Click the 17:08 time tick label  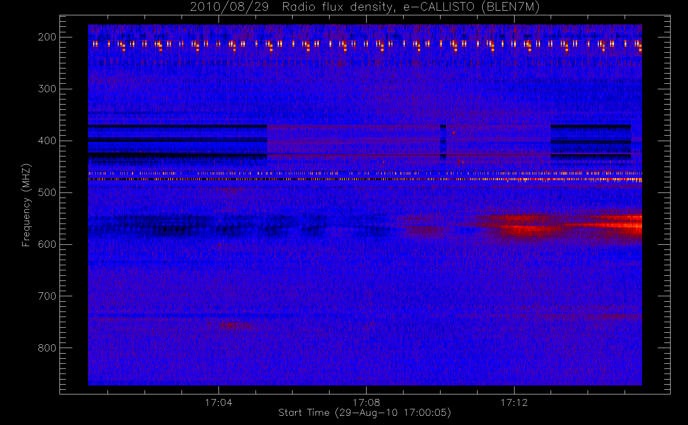[366, 402]
